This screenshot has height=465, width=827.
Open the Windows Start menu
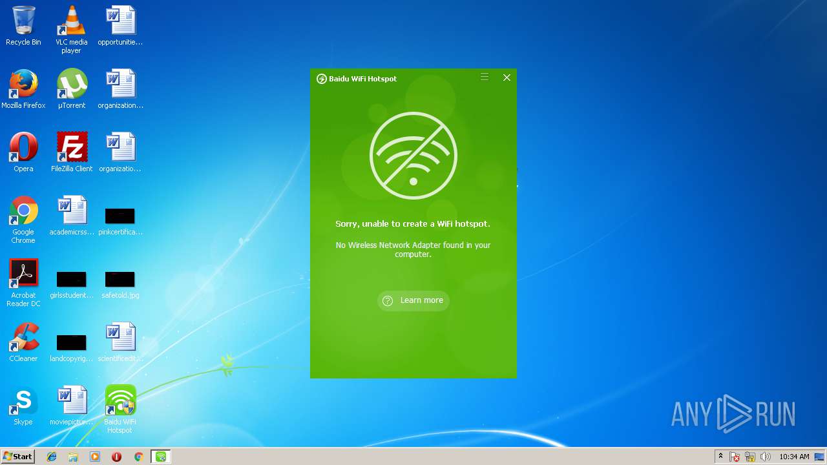point(17,457)
